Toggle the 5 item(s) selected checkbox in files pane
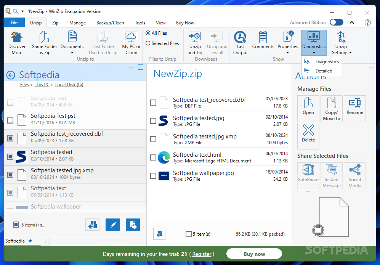Screen dimensions: 380x265 pos(16,225)
